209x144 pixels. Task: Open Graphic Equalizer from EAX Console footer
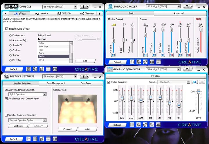coord(48,69)
